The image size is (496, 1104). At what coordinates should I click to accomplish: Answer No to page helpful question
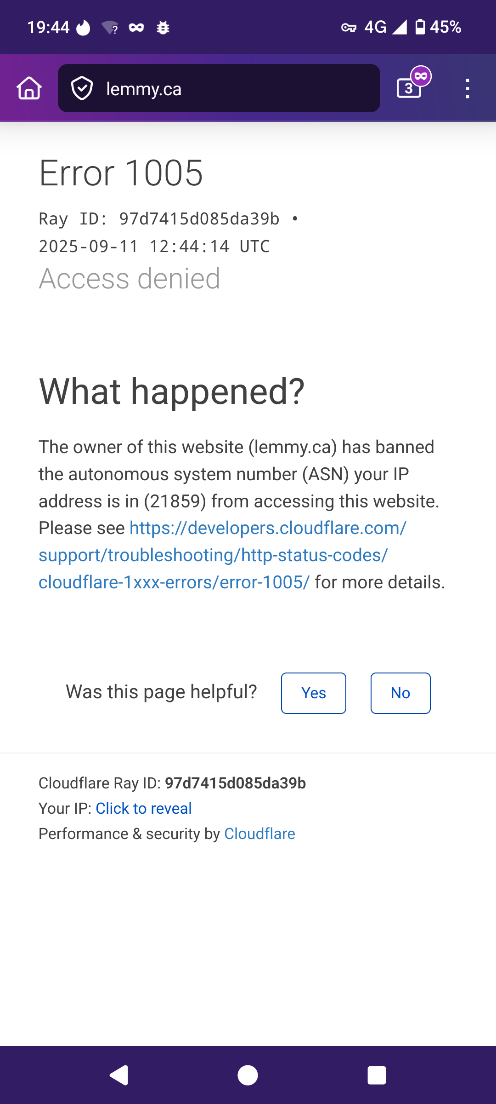(x=400, y=693)
